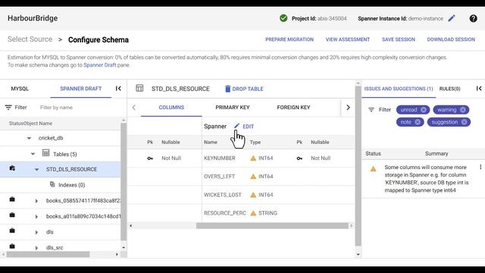Click warning icon on RESOURCE_PERC STRING type
This screenshot has width=485, height=273.
253,213
